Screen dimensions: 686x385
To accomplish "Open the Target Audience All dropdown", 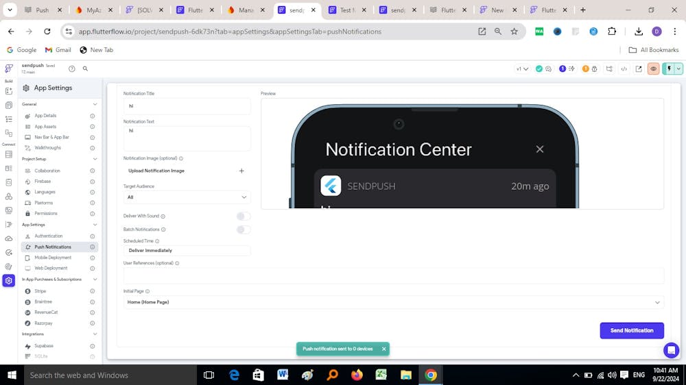I will coord(187,197).
